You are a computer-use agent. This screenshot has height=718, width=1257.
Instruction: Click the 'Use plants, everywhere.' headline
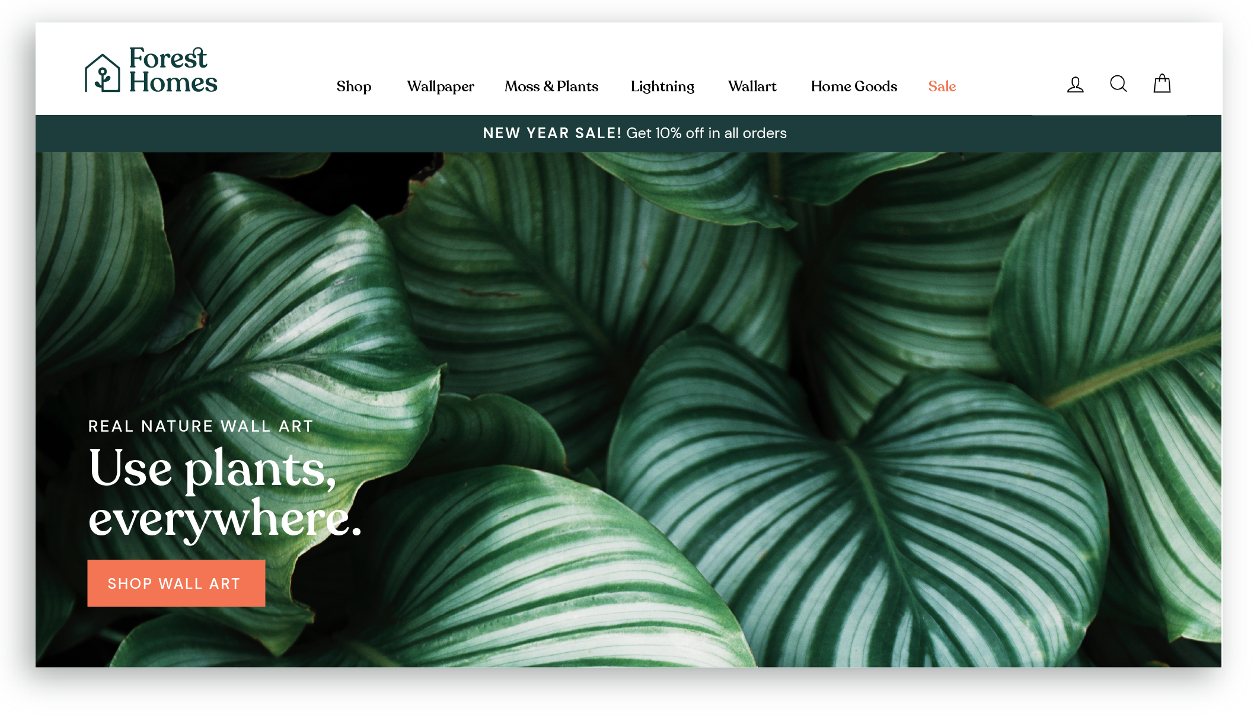click(225, 494)
